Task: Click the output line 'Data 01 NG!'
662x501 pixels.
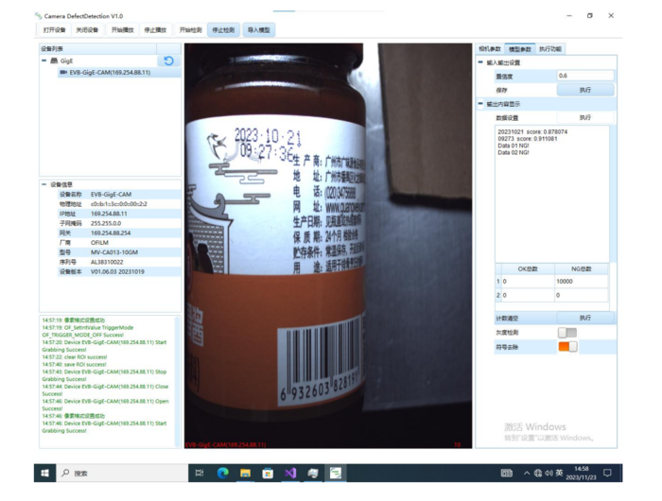Action: click(x=514, y=146)
